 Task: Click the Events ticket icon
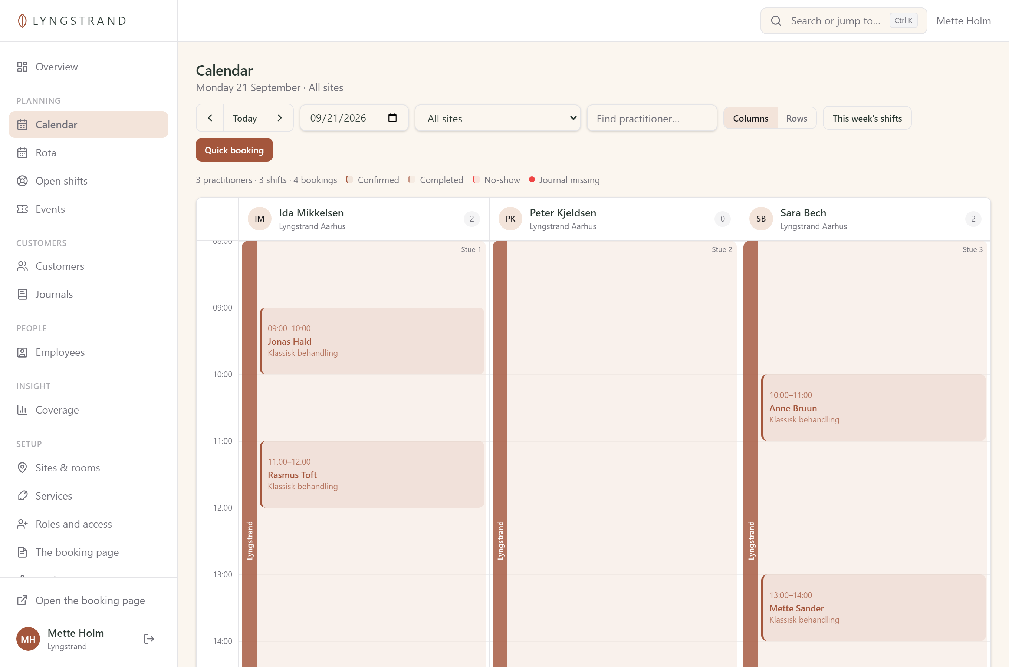click(x=22, y=209)
